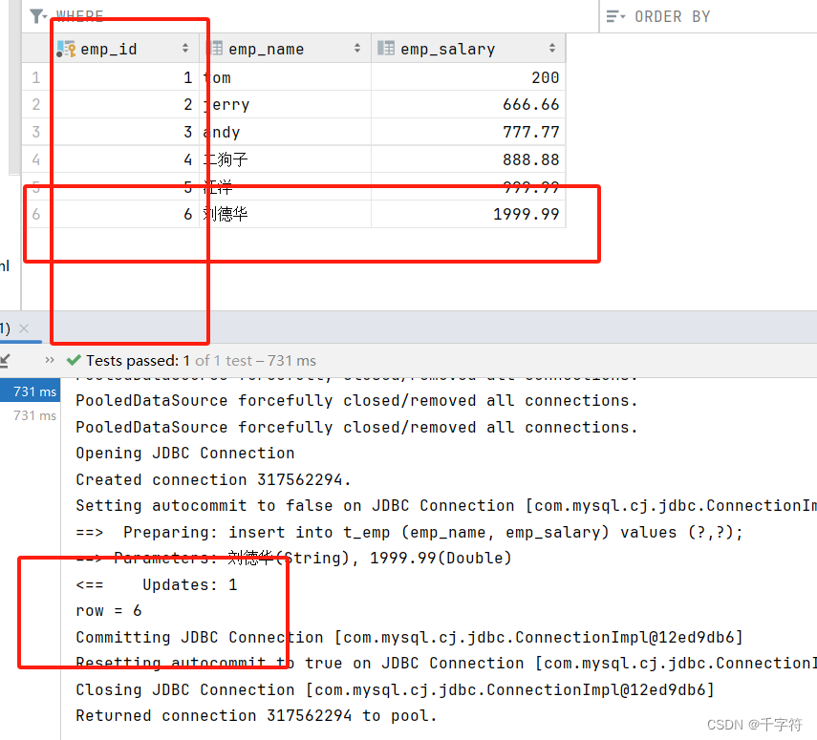The image size is (817, 740).
Task: Click Updates: 1 log line
Action: 157,584
